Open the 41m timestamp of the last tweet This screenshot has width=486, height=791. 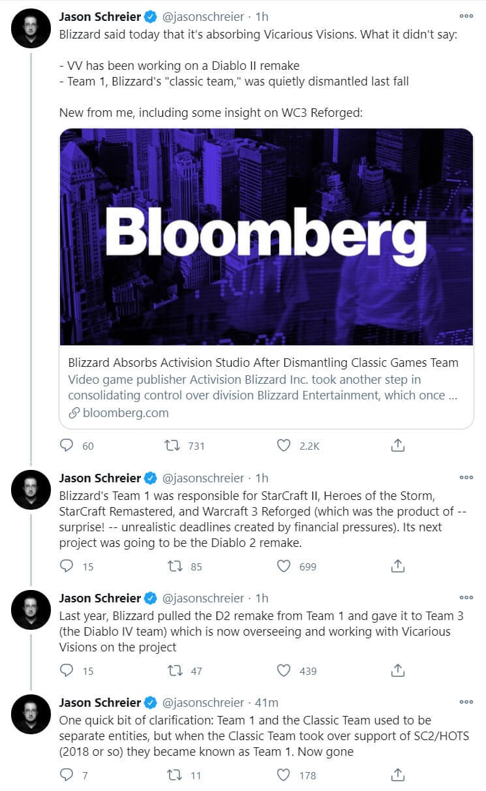point(266,702)
